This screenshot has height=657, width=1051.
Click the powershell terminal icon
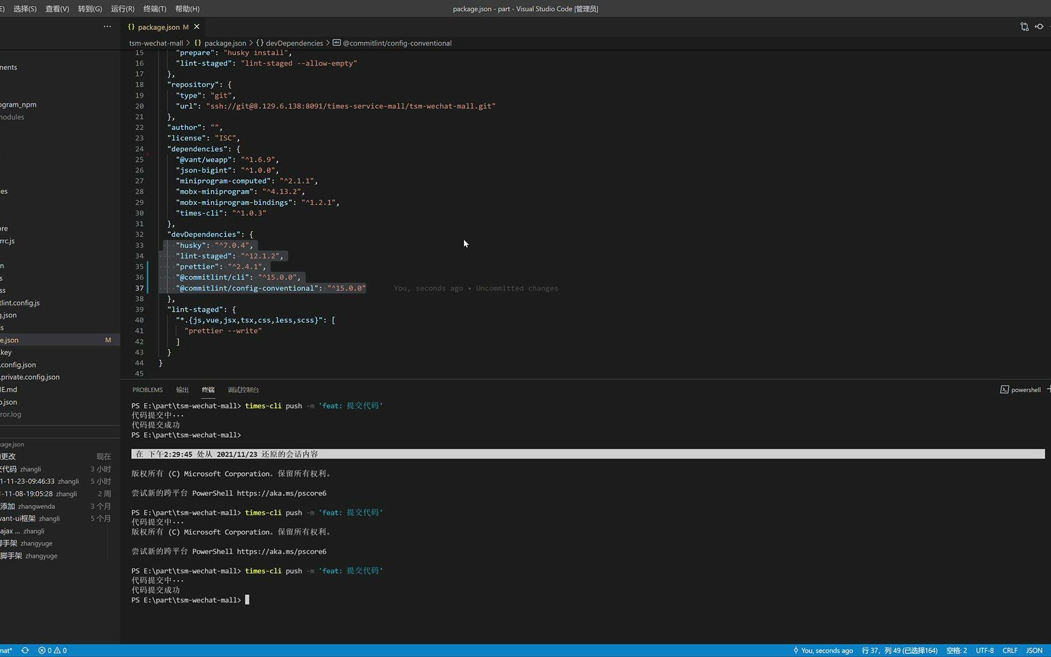[1004, 390]
